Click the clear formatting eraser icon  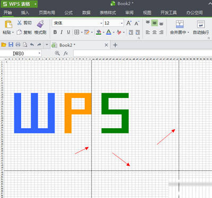coord(119,32)
